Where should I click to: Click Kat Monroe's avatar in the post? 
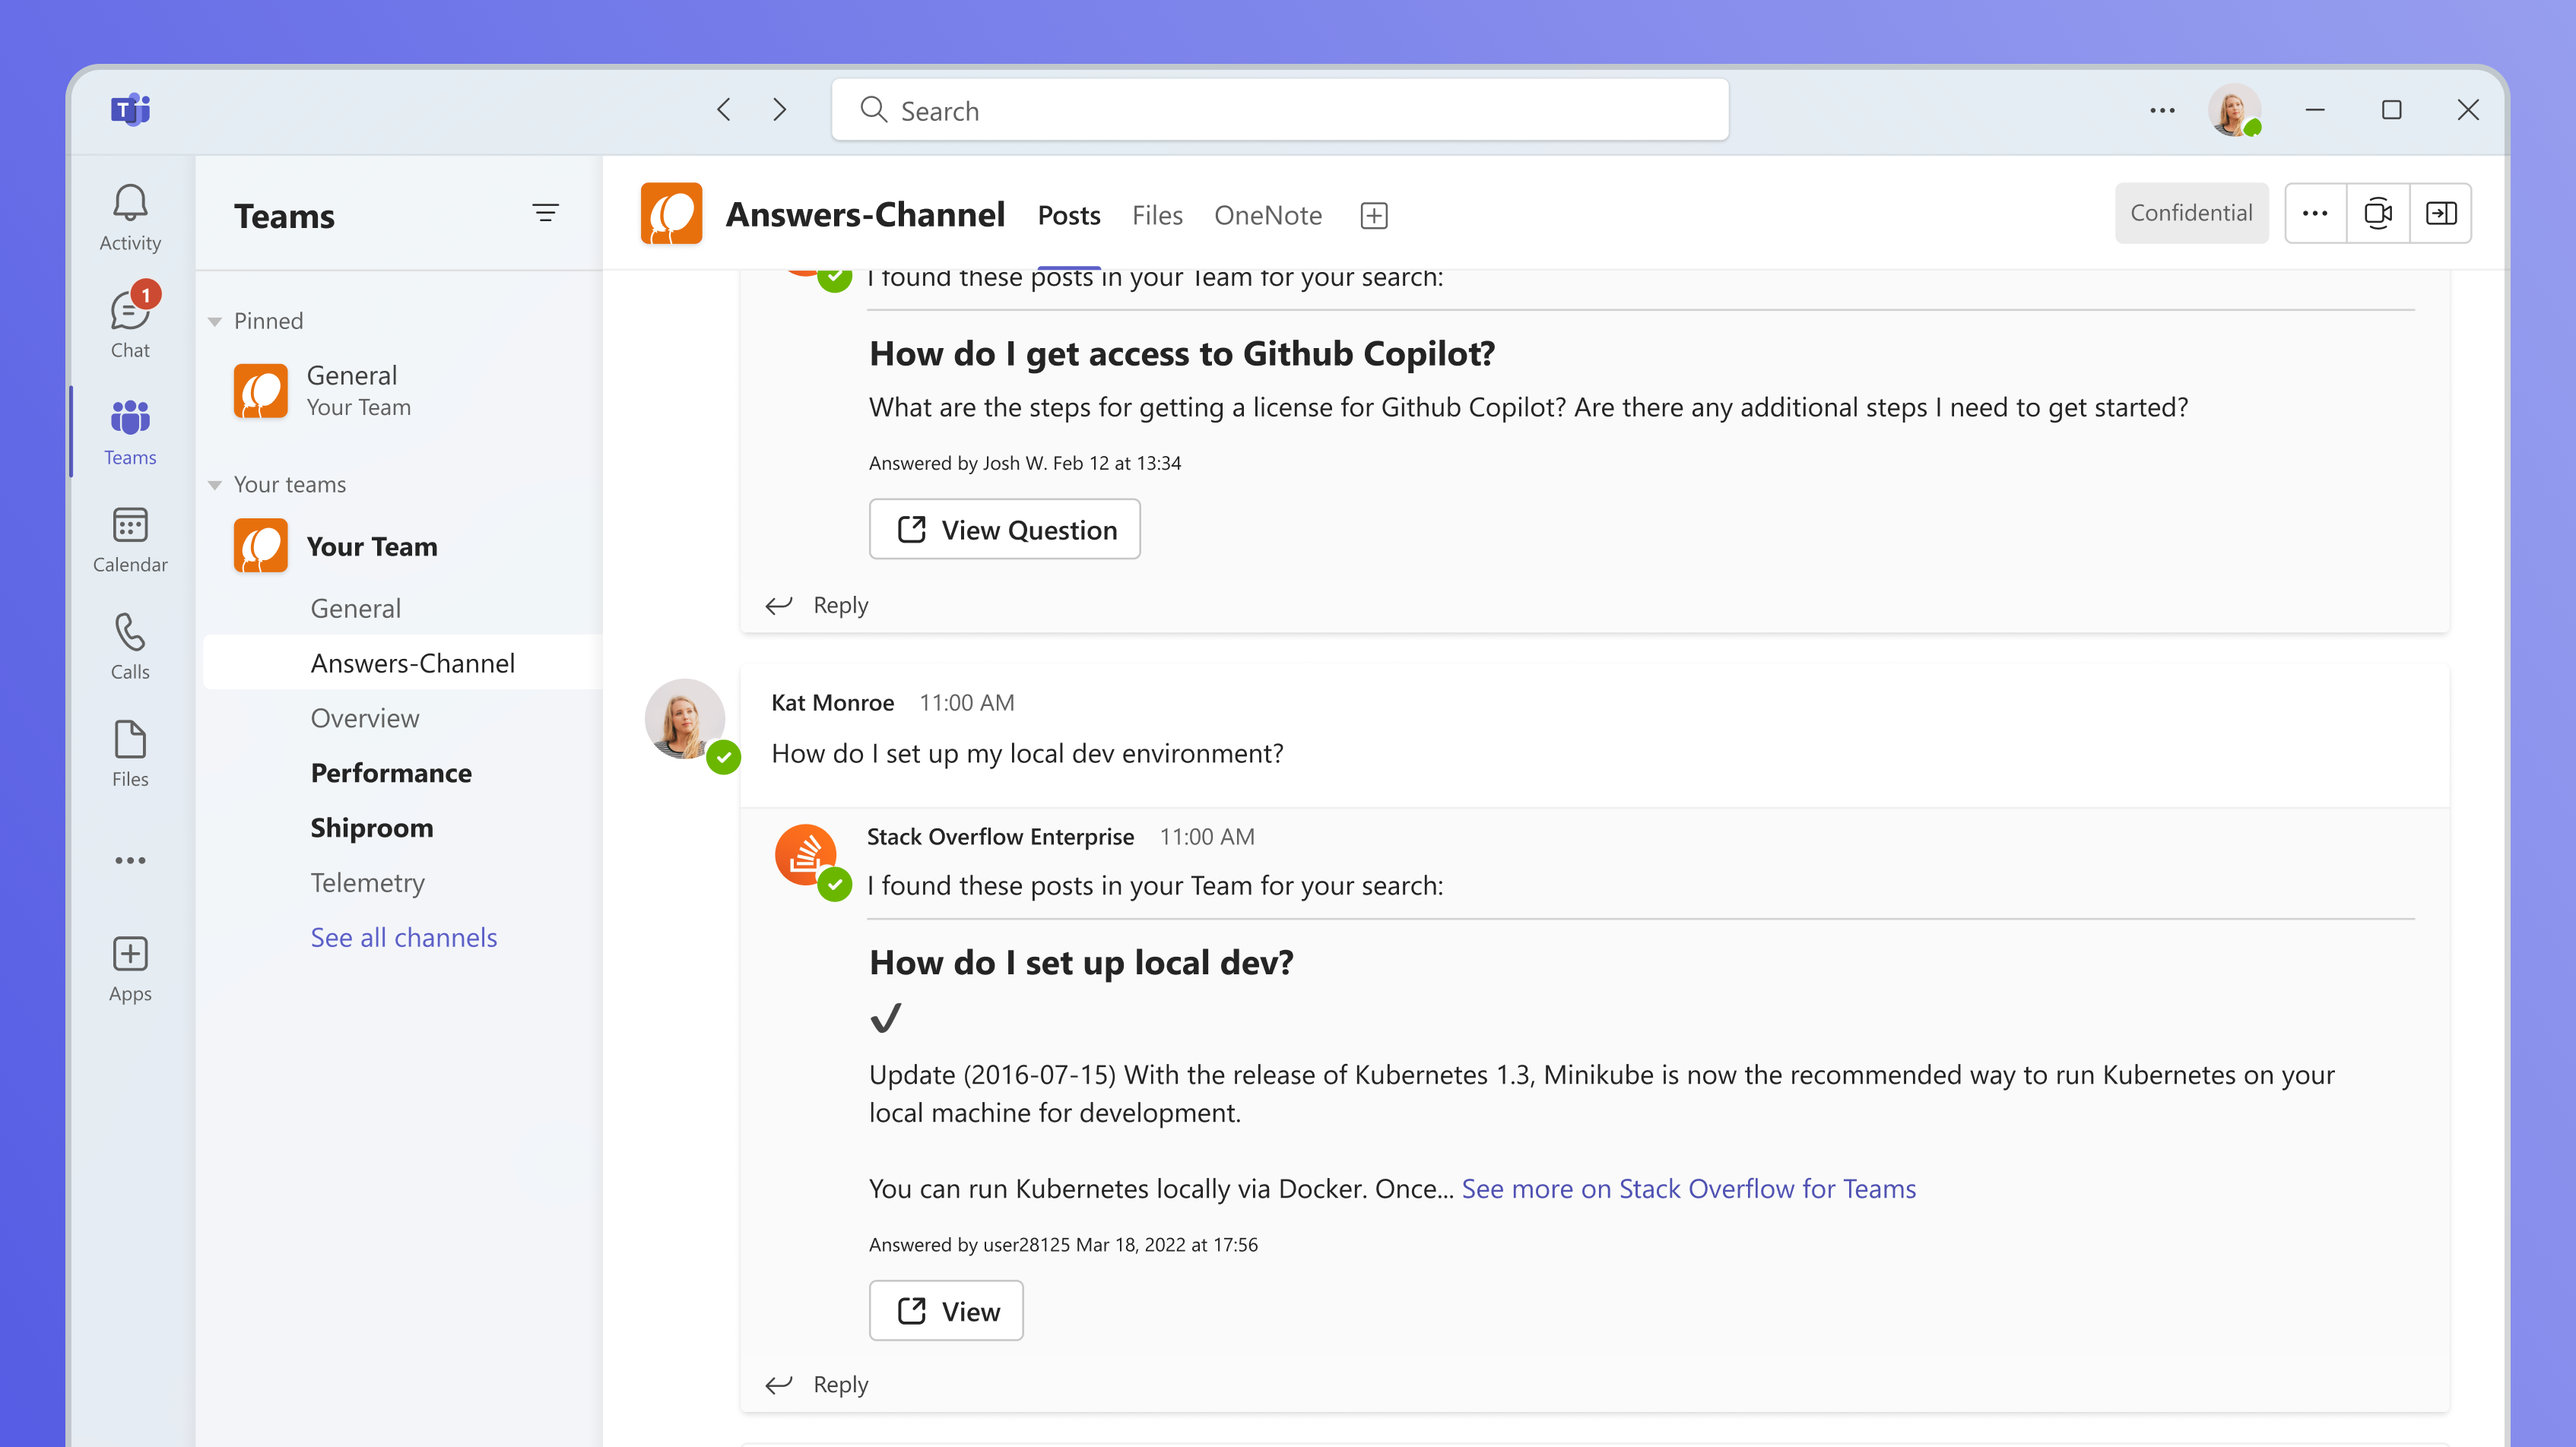[x=685, y=720]
